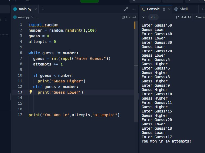Select the main.py file tab
The width and height of the screenshot is (205, 153).
25,9
